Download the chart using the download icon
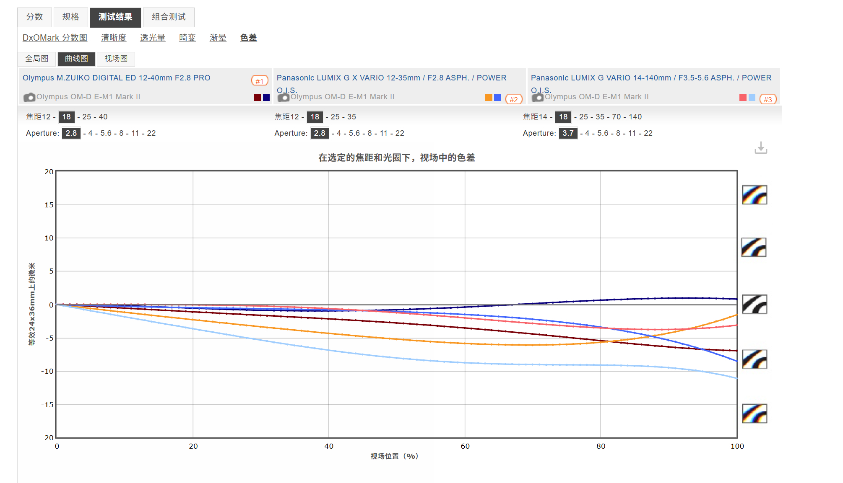This screenshot has height=483, width=843. pyautogui.click(x=761, y=148)
